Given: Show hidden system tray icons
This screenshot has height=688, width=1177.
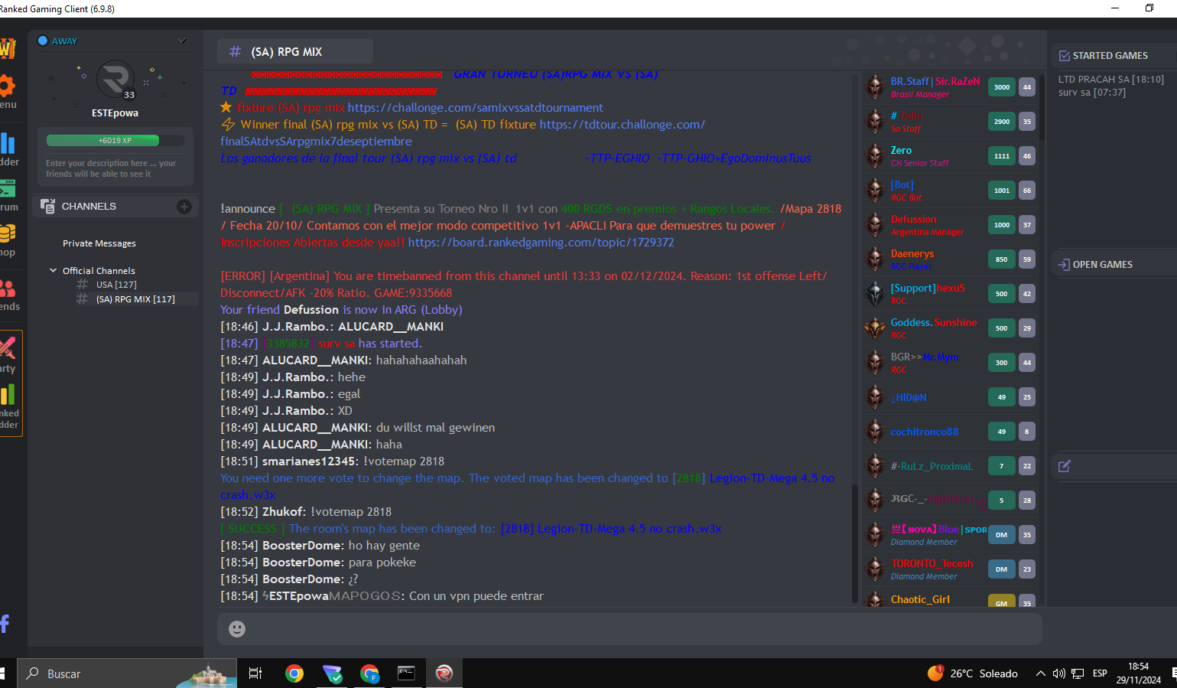Looking at the screenshot, I should (1040, 673).
